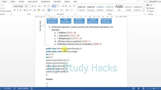
Task: Open numbering library dropdown arrow
Action: pos(55,6)
